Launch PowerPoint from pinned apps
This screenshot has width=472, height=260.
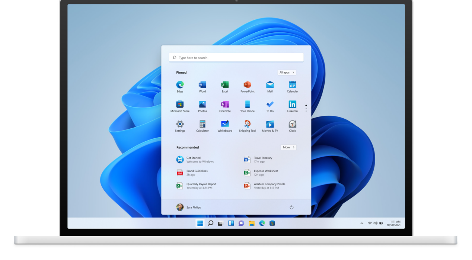tap(248, 87)
